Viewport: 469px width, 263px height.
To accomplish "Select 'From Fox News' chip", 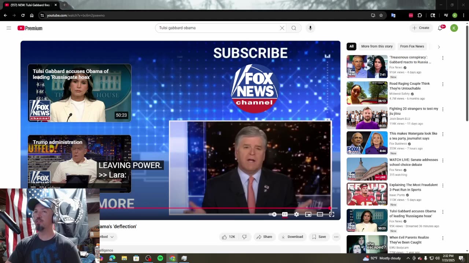I will pyautogui.click(x=412, y=46).
